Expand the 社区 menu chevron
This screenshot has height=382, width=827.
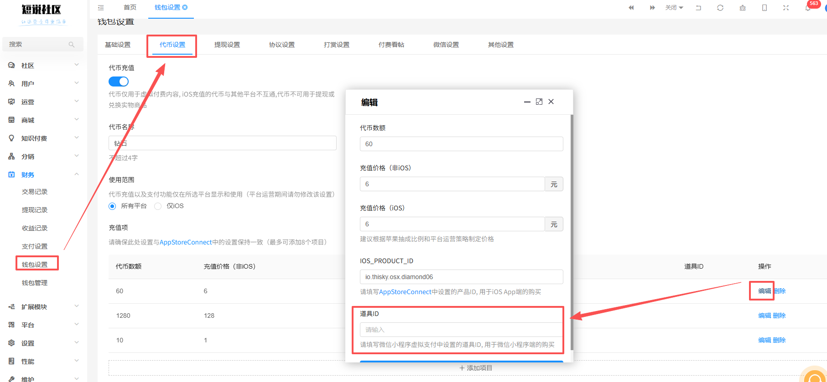[x=77, y=65]
